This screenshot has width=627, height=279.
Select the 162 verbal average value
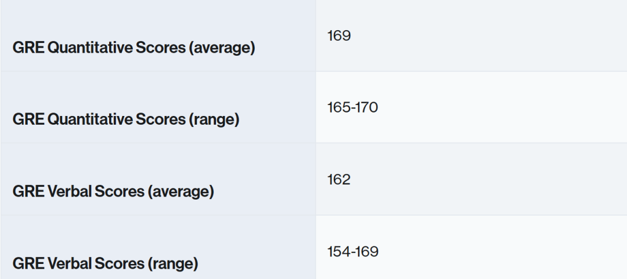pos(339,180)
